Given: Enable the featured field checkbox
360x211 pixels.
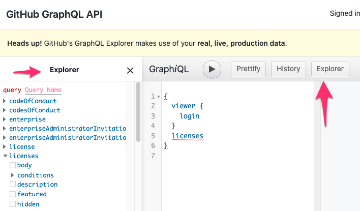Looking at the screenshot, I should coord(13,194).
